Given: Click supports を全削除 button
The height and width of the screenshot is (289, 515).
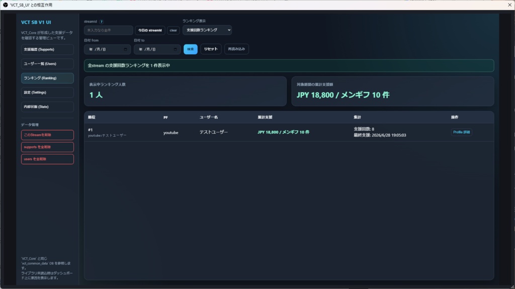Looking at the screenshot, I should point(47,147).
